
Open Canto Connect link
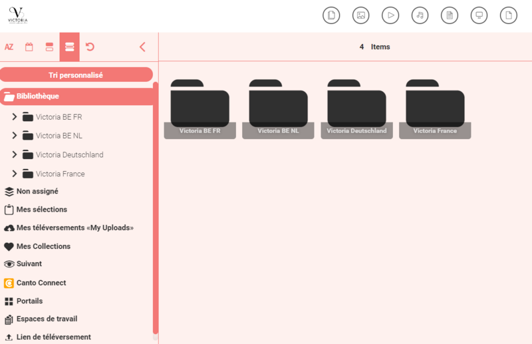coord(41,283)
